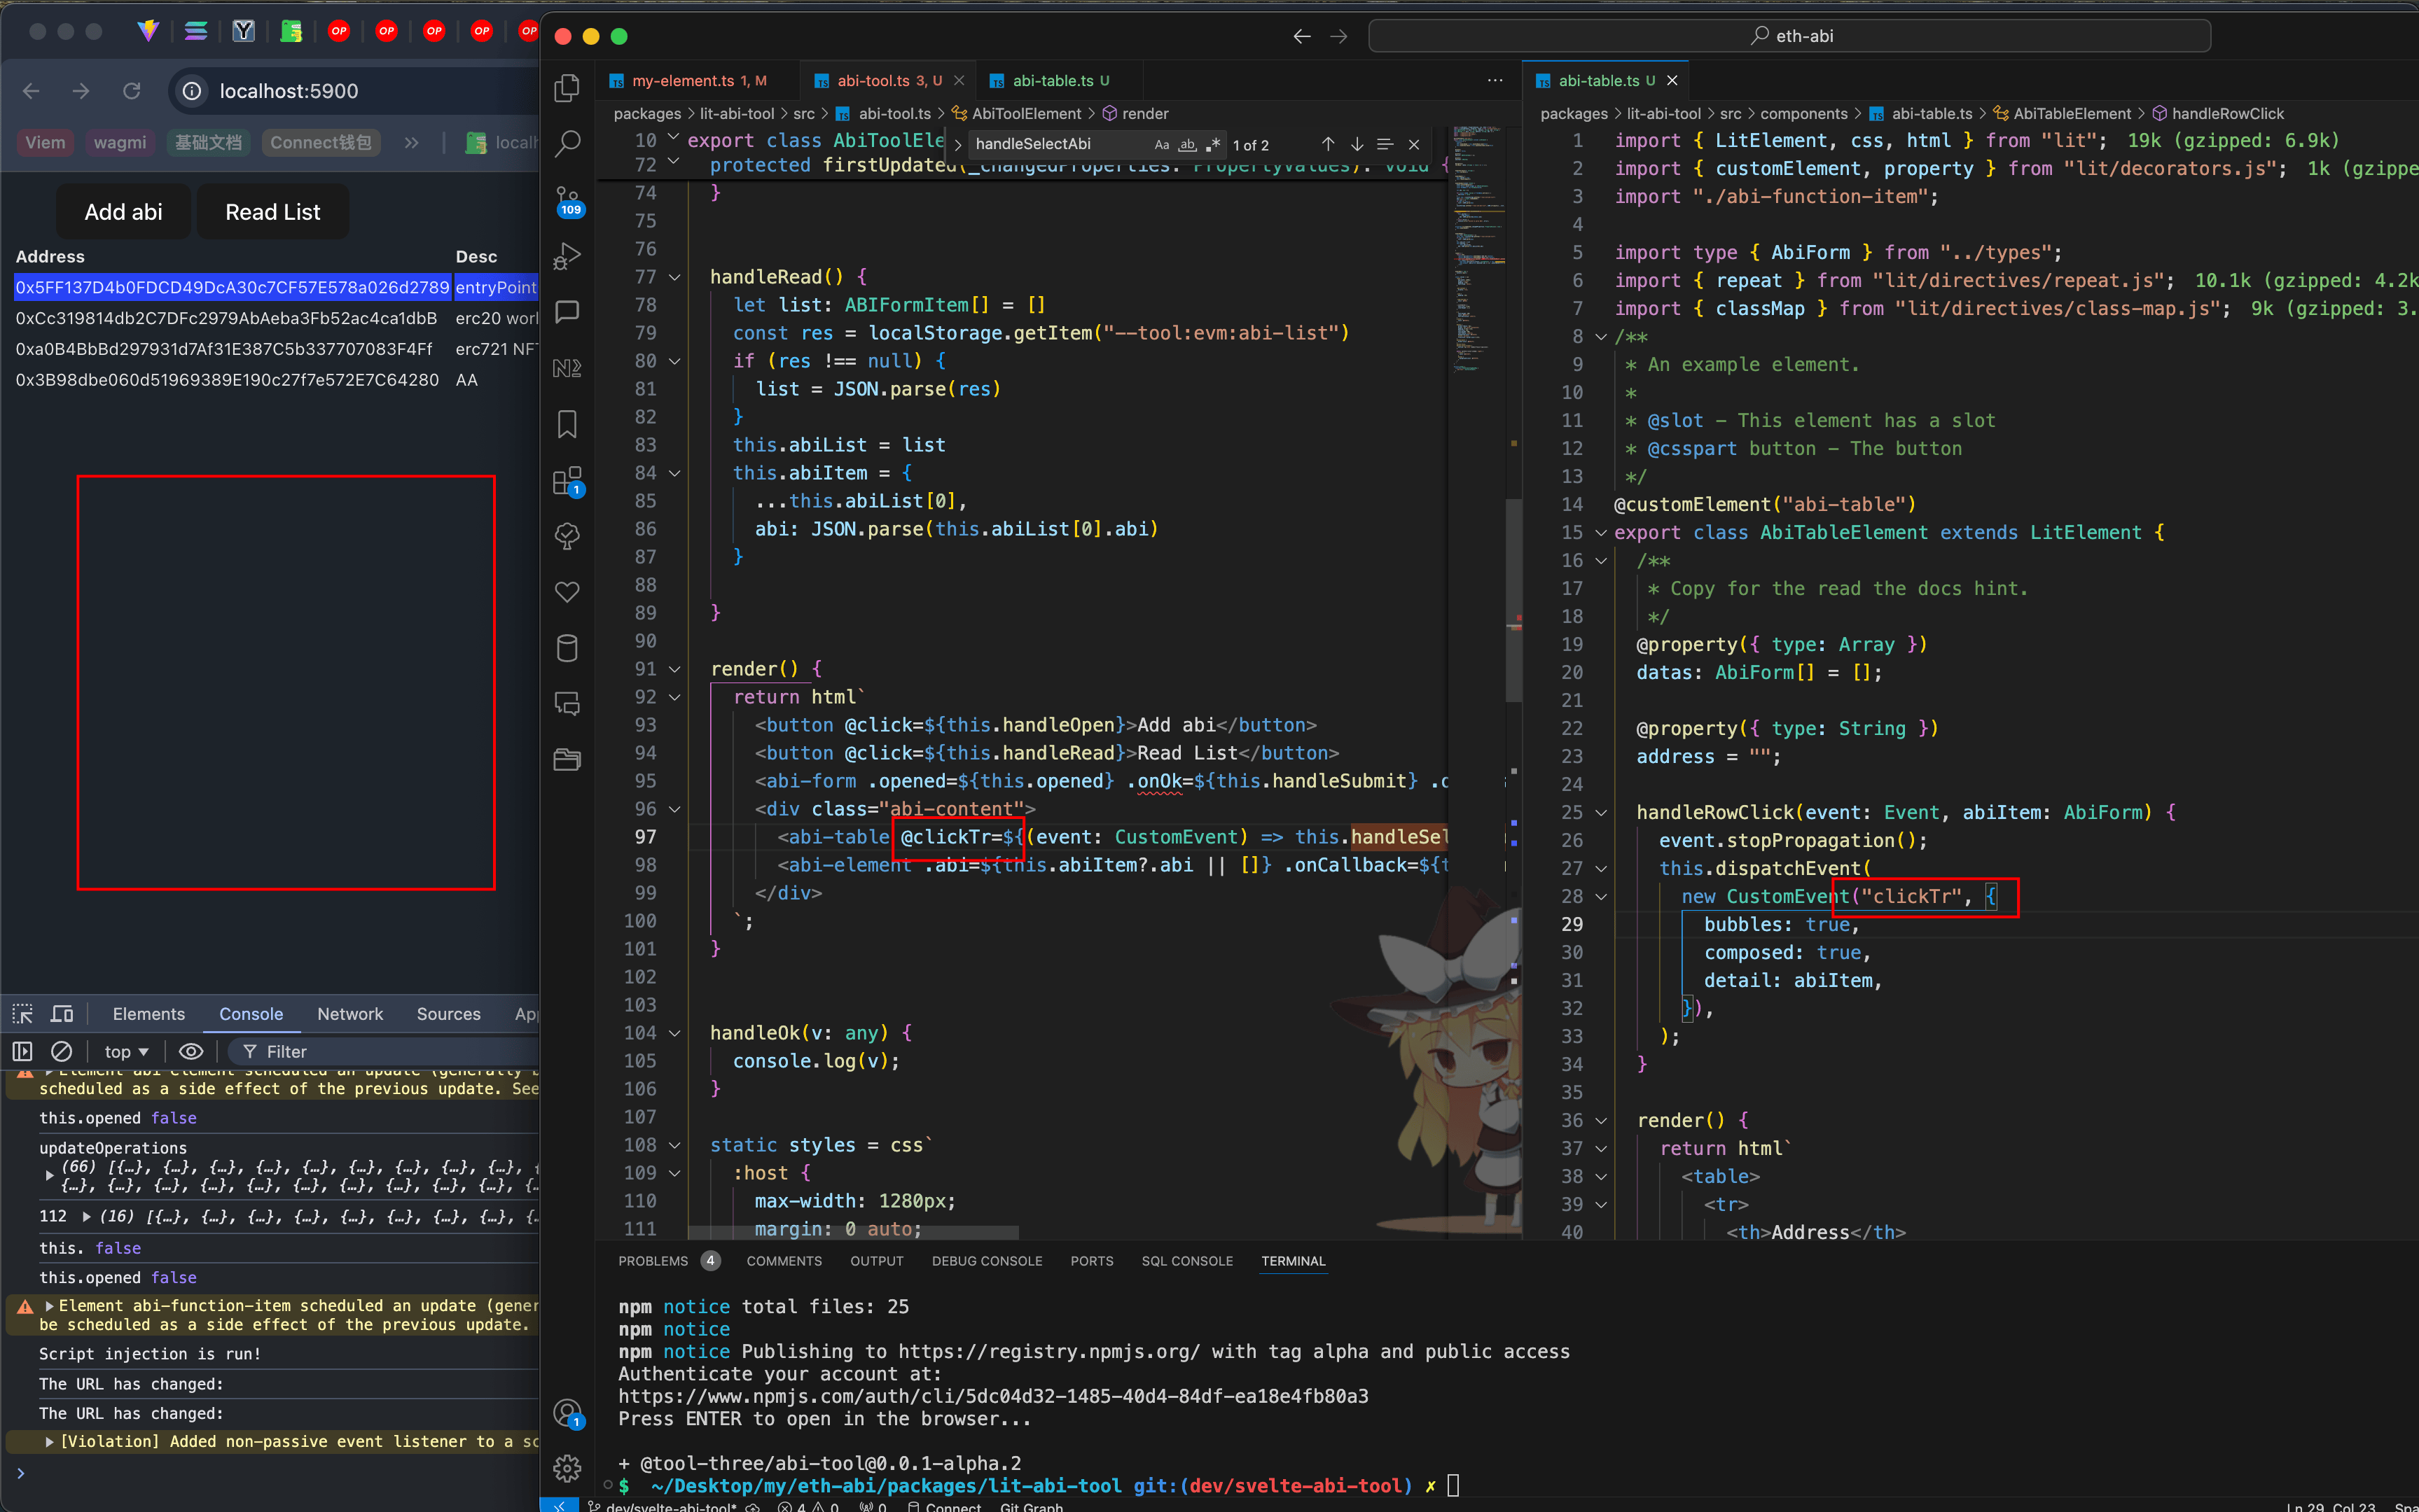Image resolution: width=2419 pixels, height=1512 pixels.
Task: Open the Explorer view in activity bar
Action: 567,88
